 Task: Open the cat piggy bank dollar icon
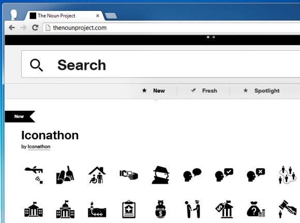[161, 209]
